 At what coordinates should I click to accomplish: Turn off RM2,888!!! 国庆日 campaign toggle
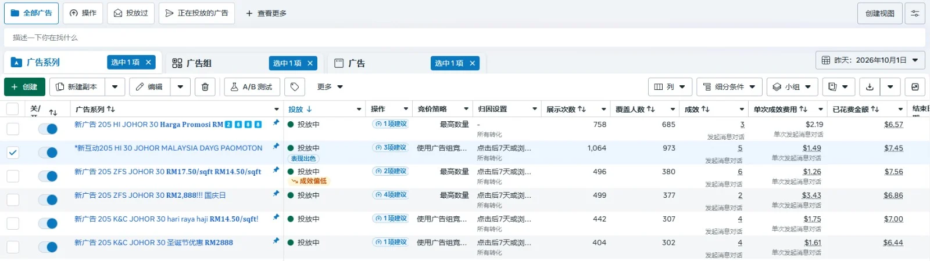(x=48, y=200)
